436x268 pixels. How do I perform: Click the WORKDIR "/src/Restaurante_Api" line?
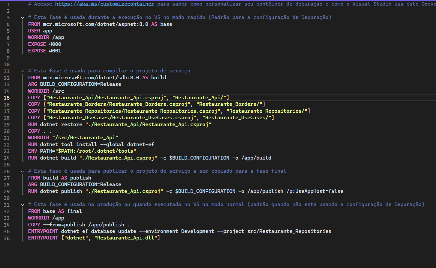[x=73, y=138]
